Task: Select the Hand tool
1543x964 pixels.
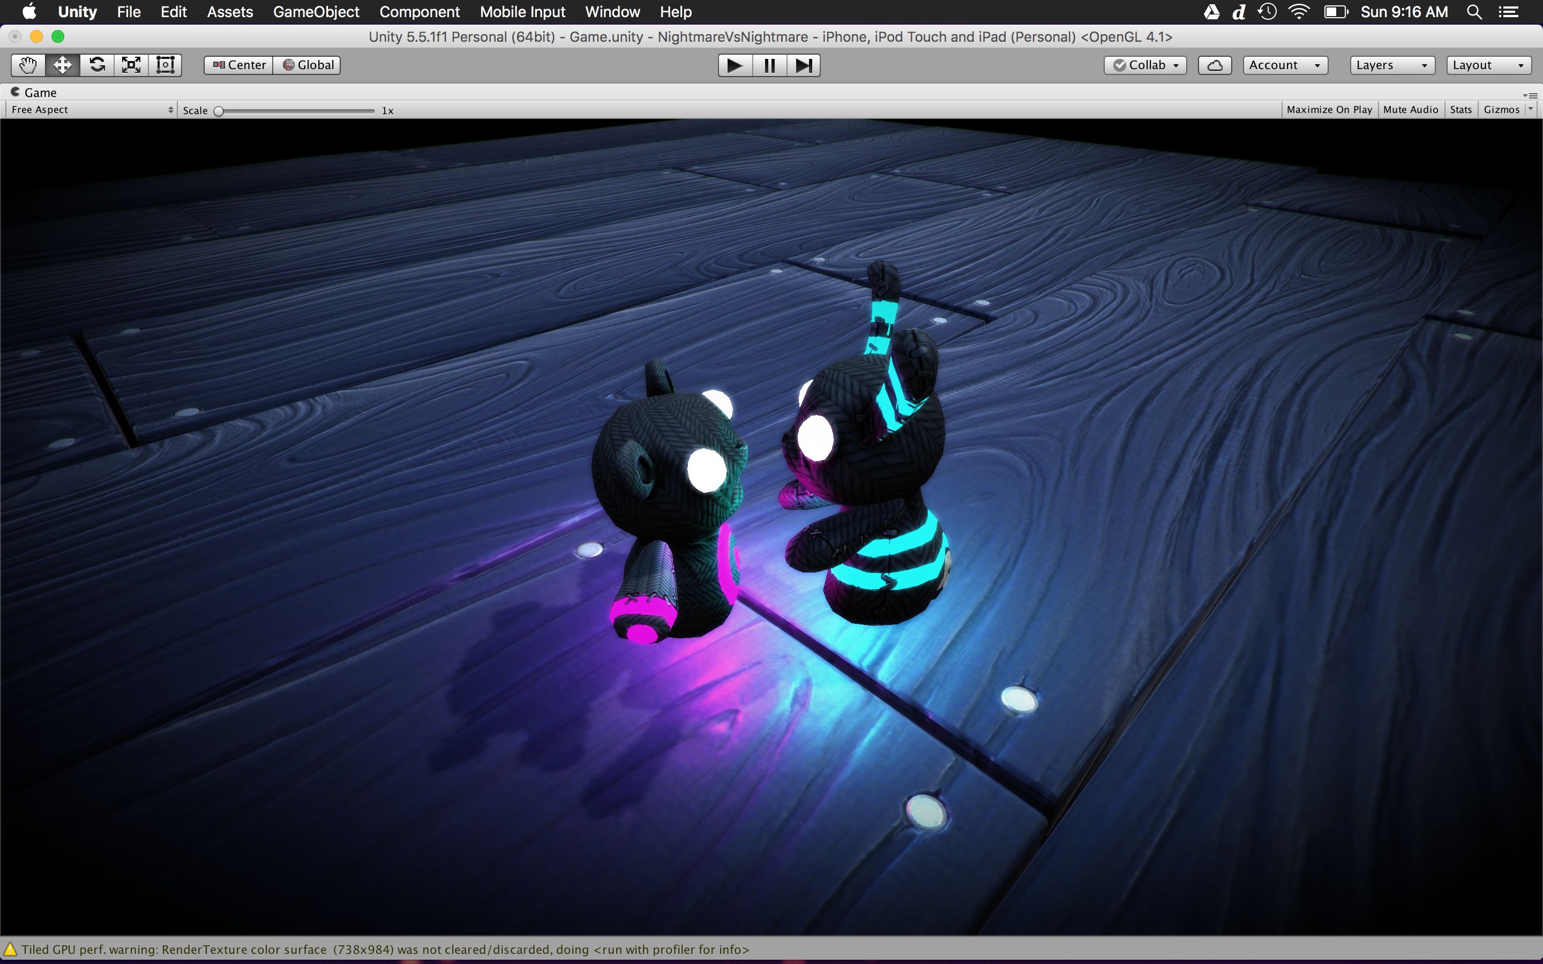Action: click(x=28, y=65)
